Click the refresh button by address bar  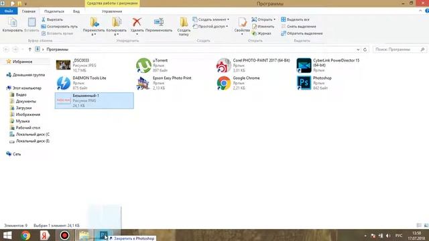pyautogui.click(x=365, y=50)
